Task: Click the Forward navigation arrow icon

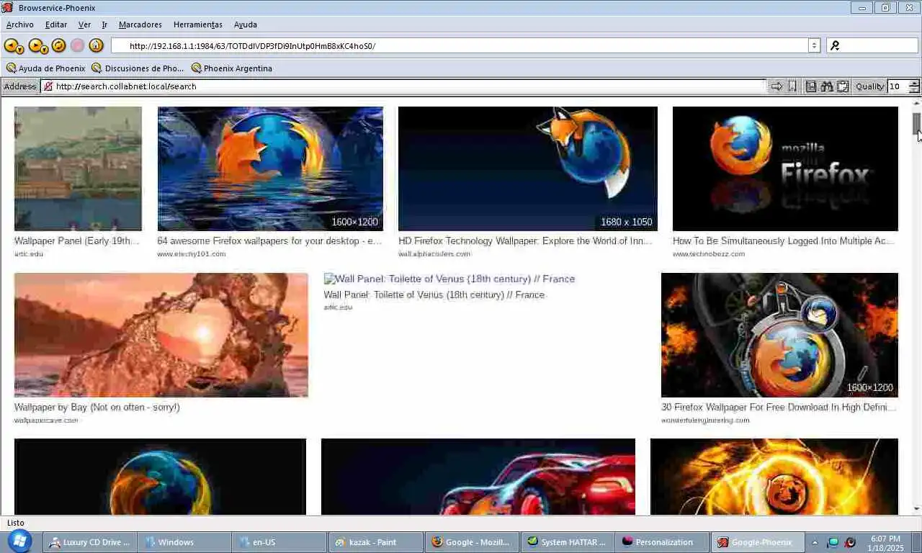Action: tap(36, 45)
